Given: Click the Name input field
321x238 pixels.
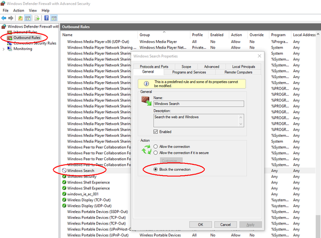Looking at the screenshot, I should (199, 104).
